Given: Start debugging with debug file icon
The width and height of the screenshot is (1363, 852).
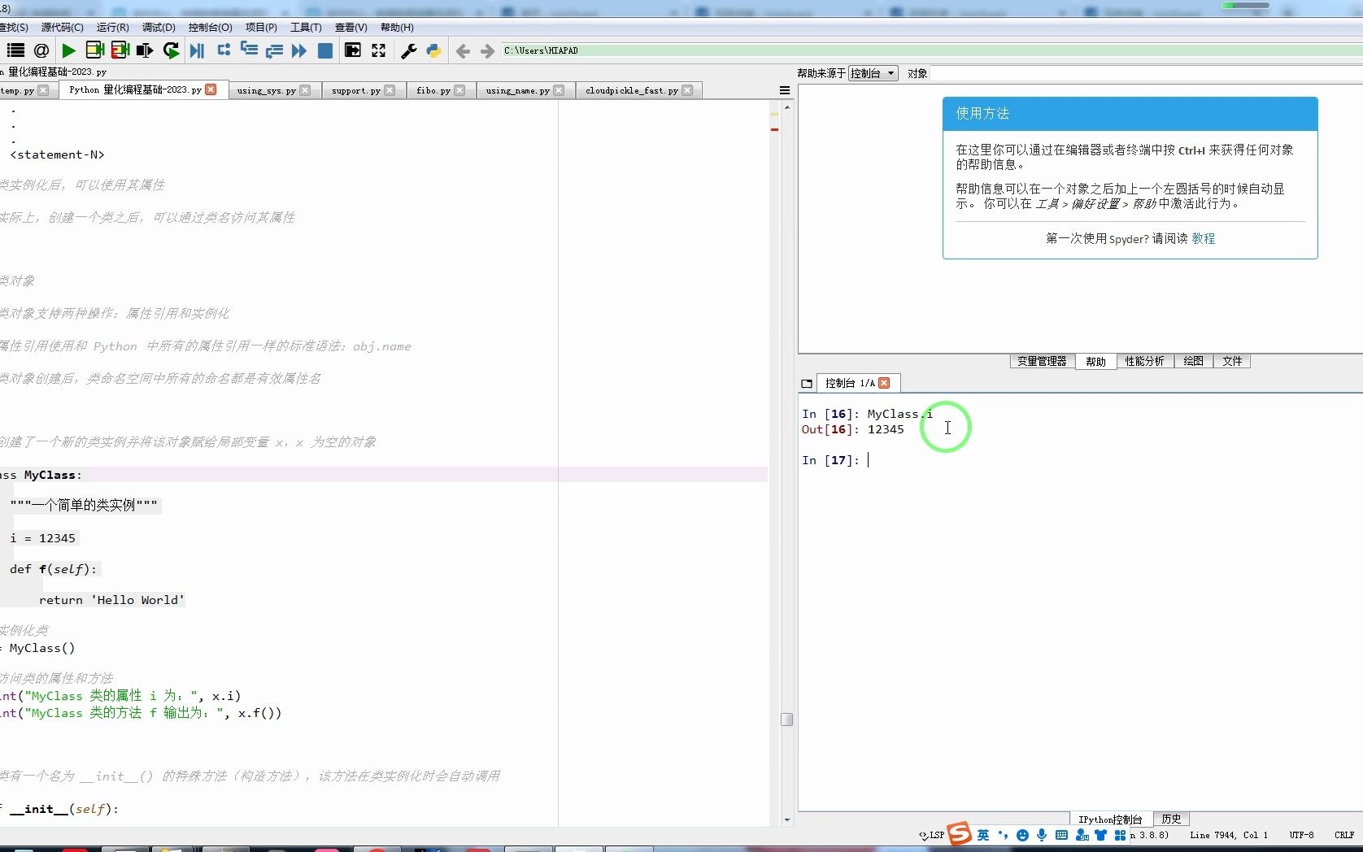Looking at the screenshot, I should click(x=197, y=50).
